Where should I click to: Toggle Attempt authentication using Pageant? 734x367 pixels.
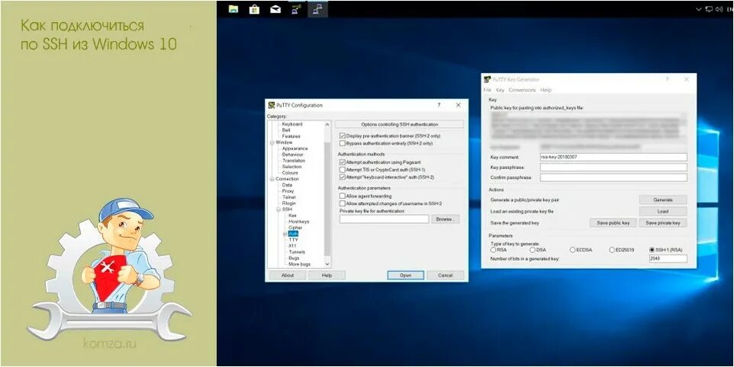click(342, 161)
